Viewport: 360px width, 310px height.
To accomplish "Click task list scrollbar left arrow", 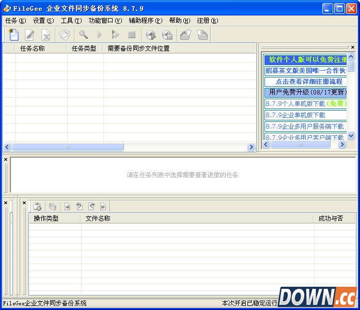I will click(7, 147).
